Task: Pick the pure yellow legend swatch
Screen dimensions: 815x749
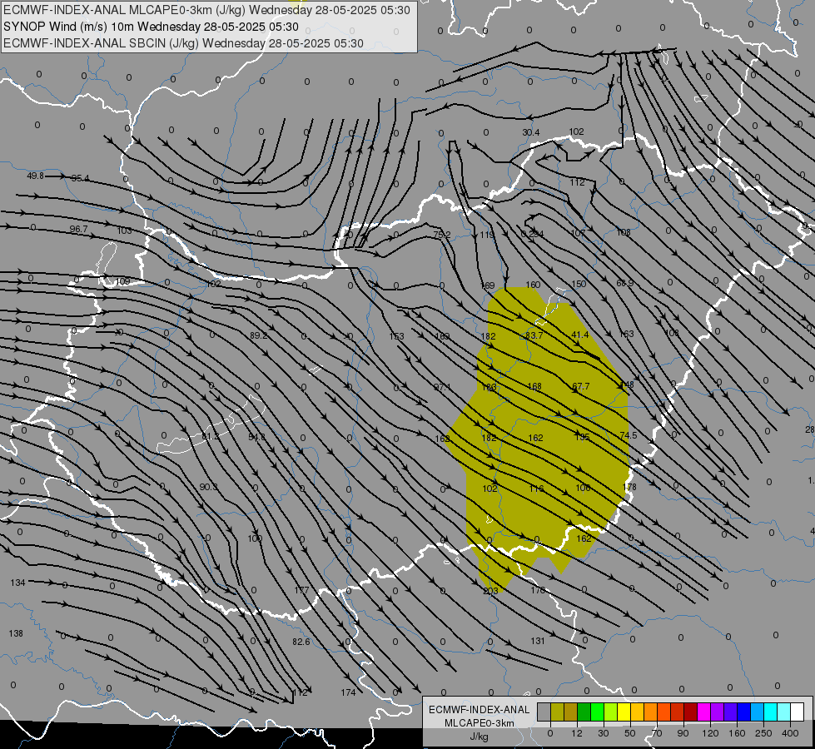Action: coord(624,712)
